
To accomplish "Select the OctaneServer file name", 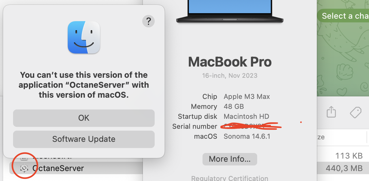I will [x=58, y=168].
